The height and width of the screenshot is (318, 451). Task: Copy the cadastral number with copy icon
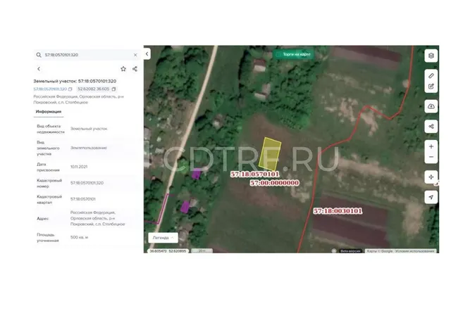point(70,89)
